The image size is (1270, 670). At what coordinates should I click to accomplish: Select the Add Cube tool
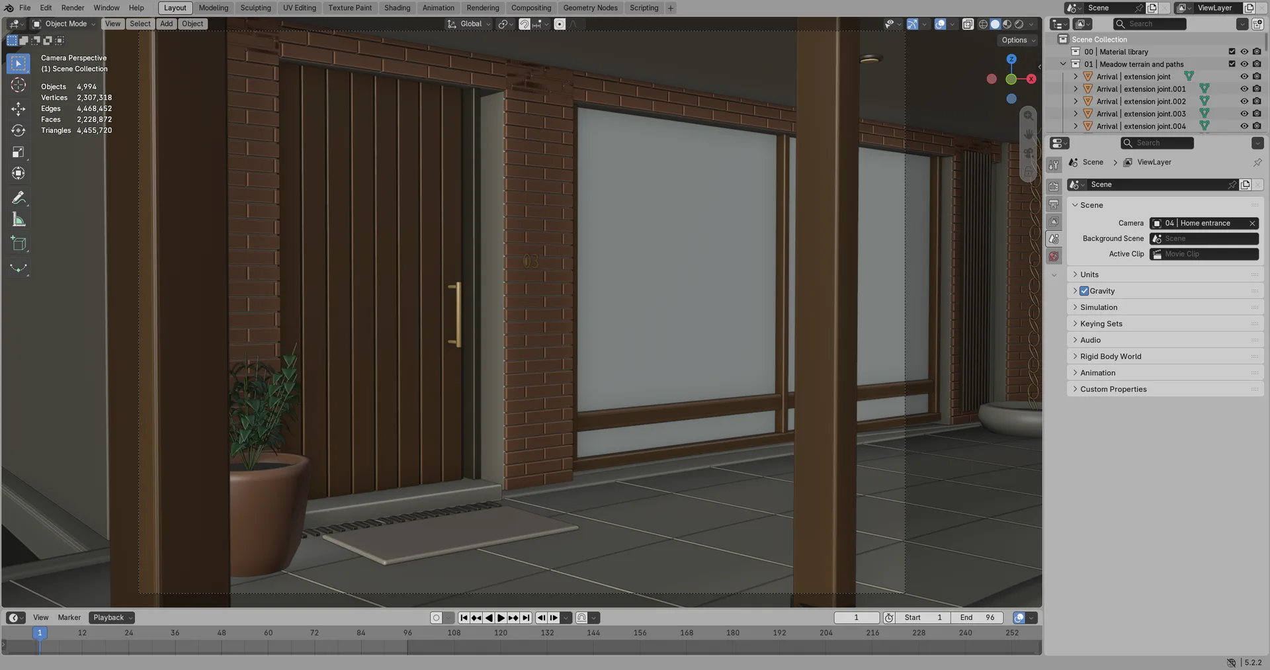[x=19, y=243]
